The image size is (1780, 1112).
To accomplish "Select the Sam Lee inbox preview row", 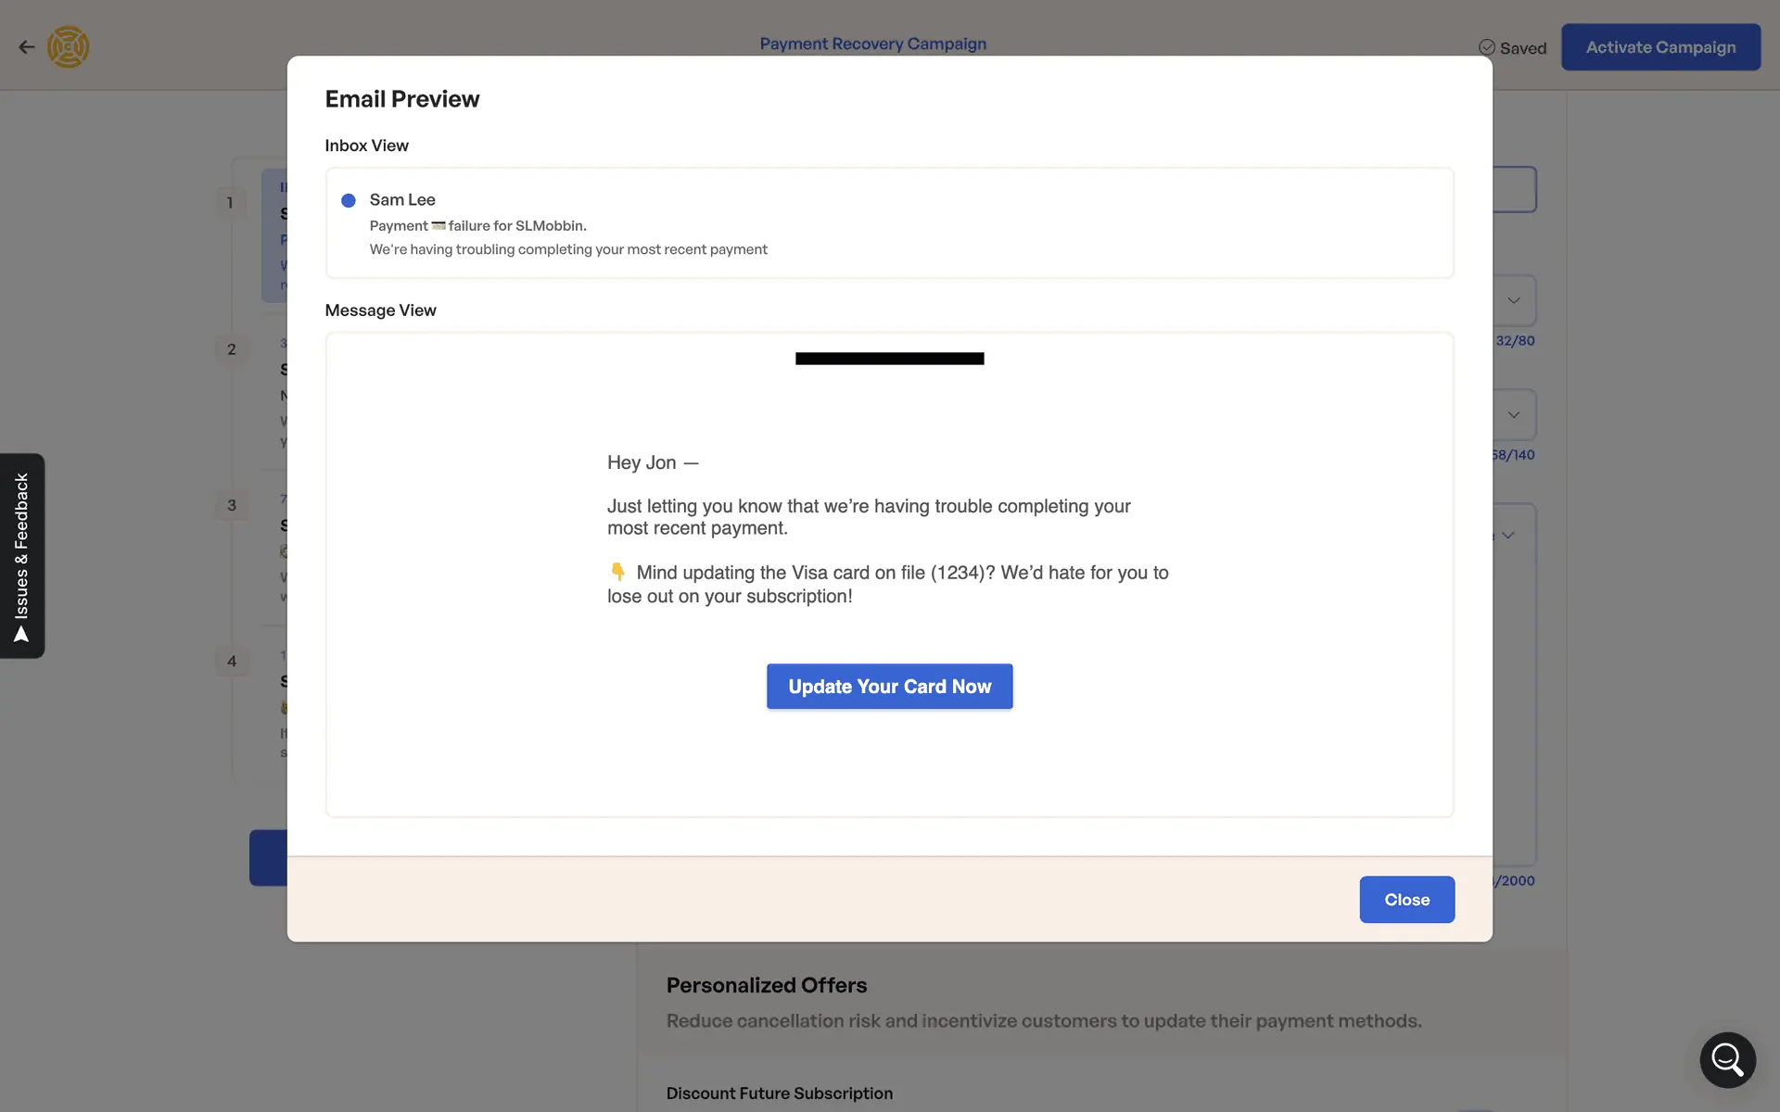I will (888, 223).
